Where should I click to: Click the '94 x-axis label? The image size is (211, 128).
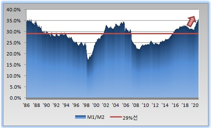click(66, 105)
